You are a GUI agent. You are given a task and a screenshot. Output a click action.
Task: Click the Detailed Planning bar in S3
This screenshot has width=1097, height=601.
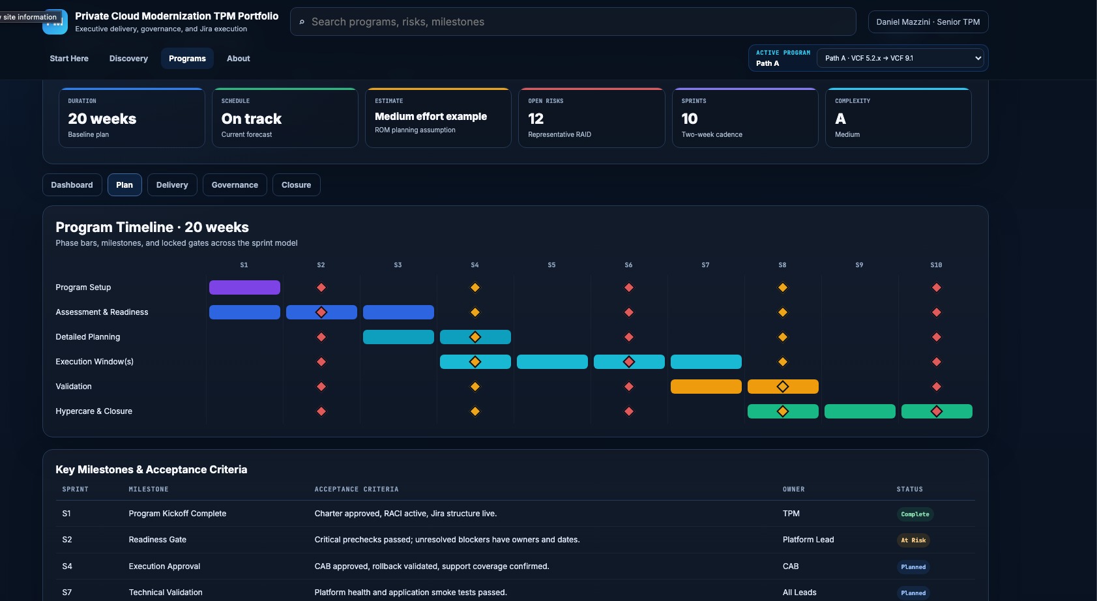[x=398, y=337]
